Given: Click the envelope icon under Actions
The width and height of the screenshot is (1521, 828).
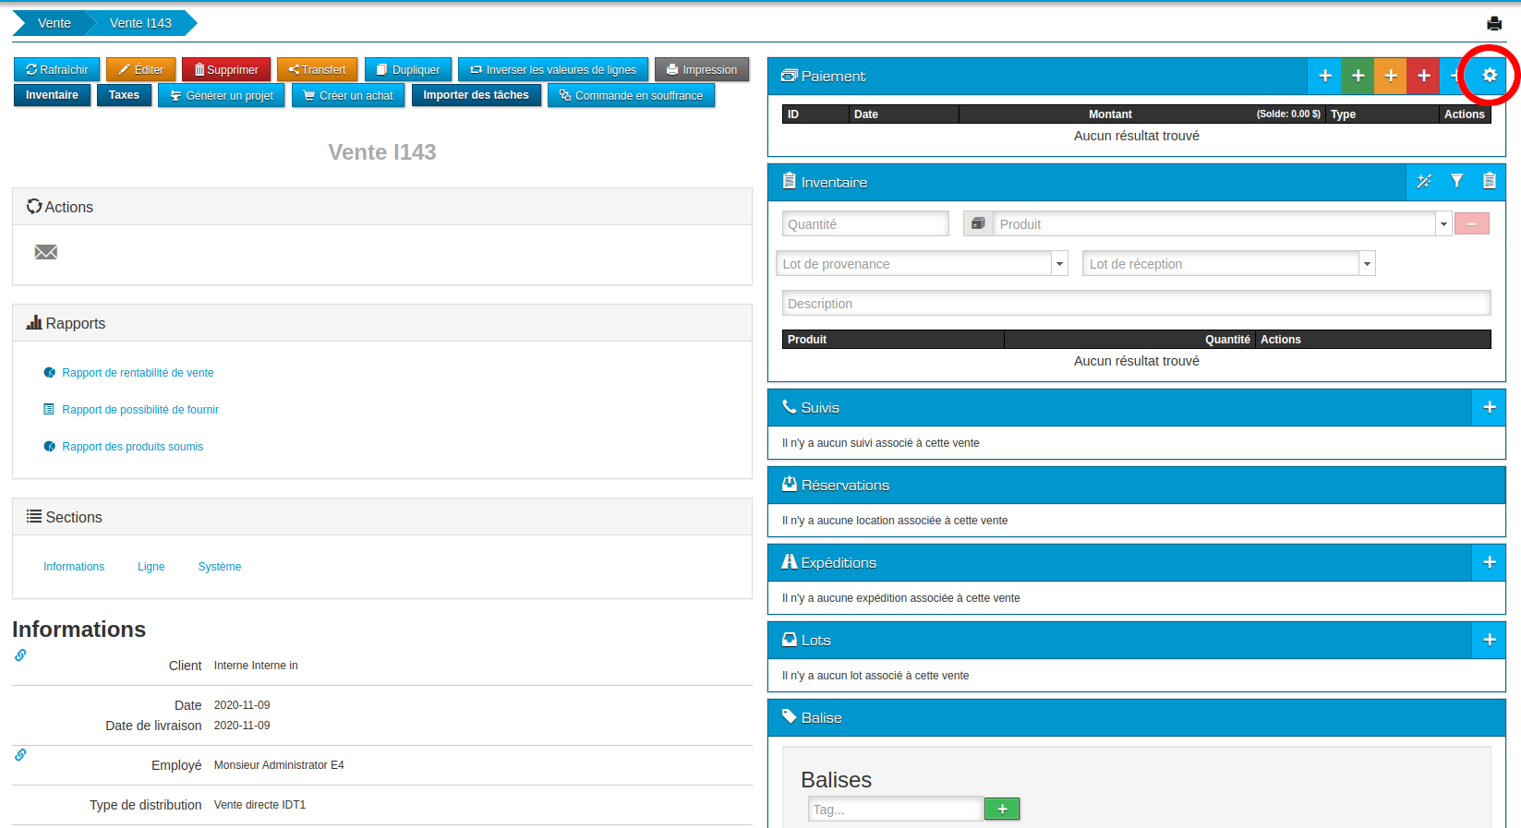Looking at the screenshot, I should point(46,252).
